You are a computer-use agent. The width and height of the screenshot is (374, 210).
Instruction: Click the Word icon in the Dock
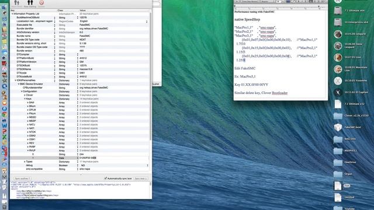pyautogui.click(x=4, y=125)
